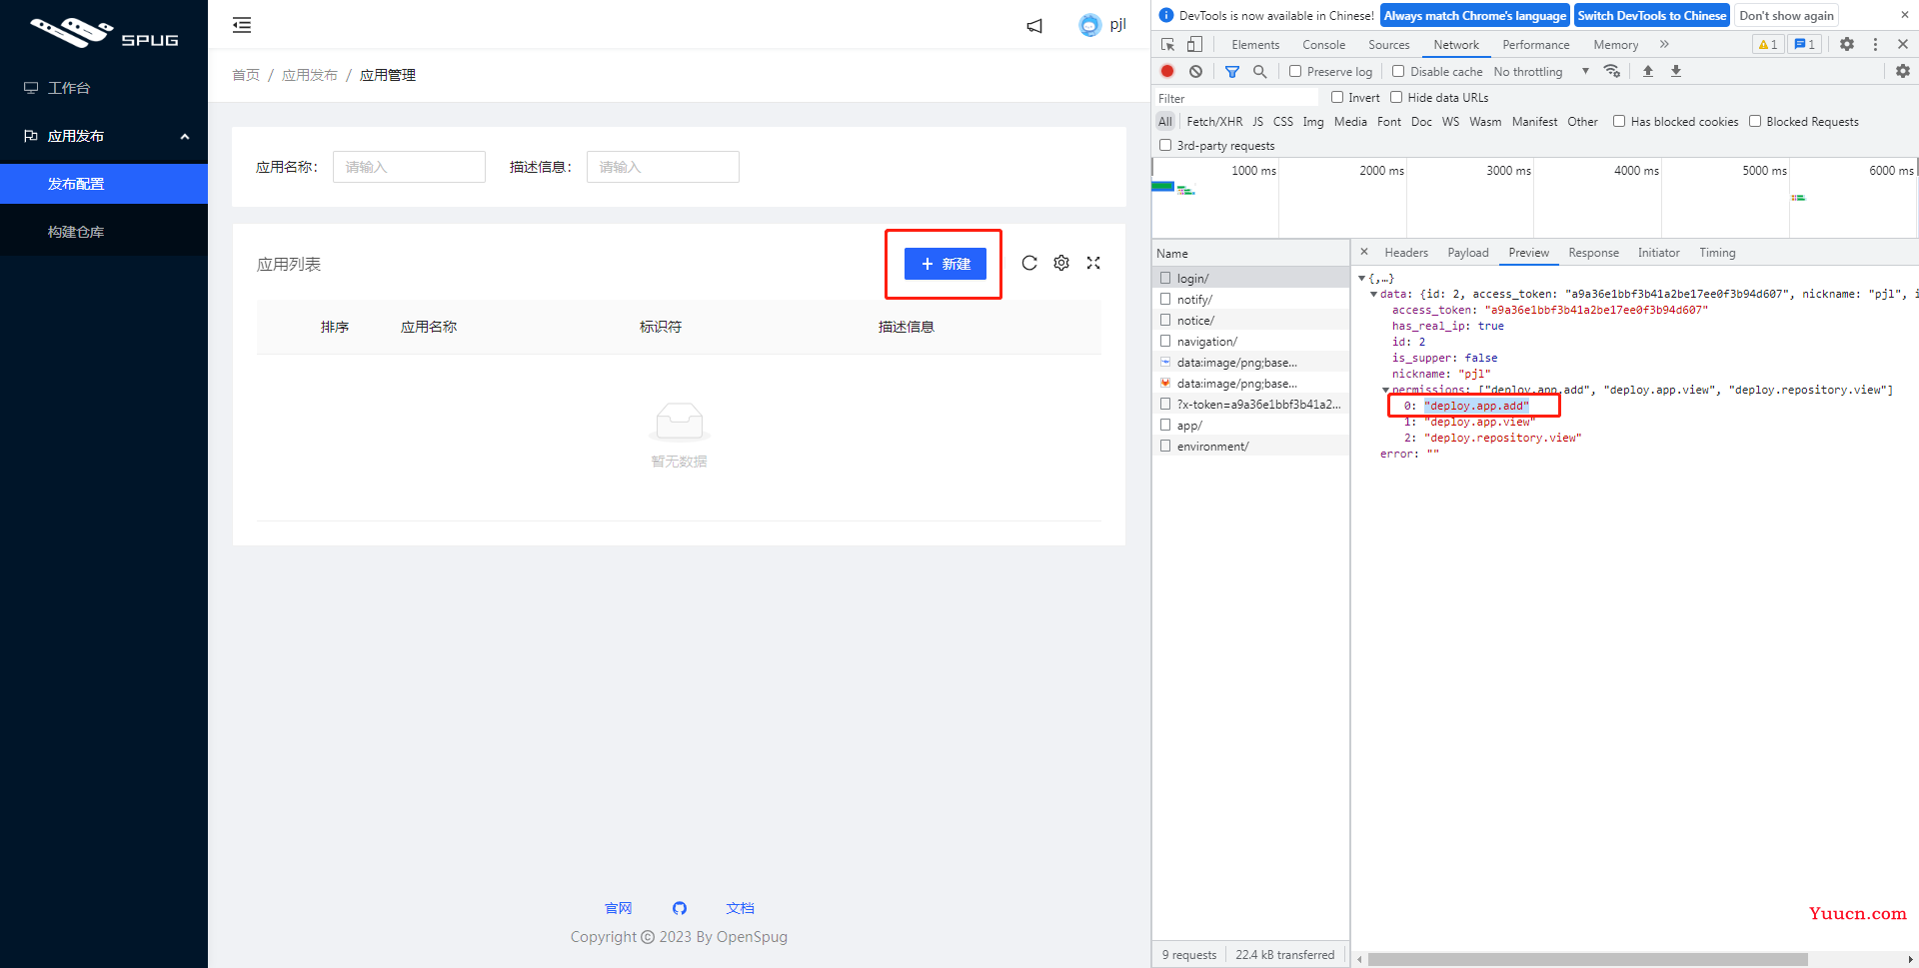1919x968 pixels.
Task: Collapse the root response object
Action: coord(1361,278)
